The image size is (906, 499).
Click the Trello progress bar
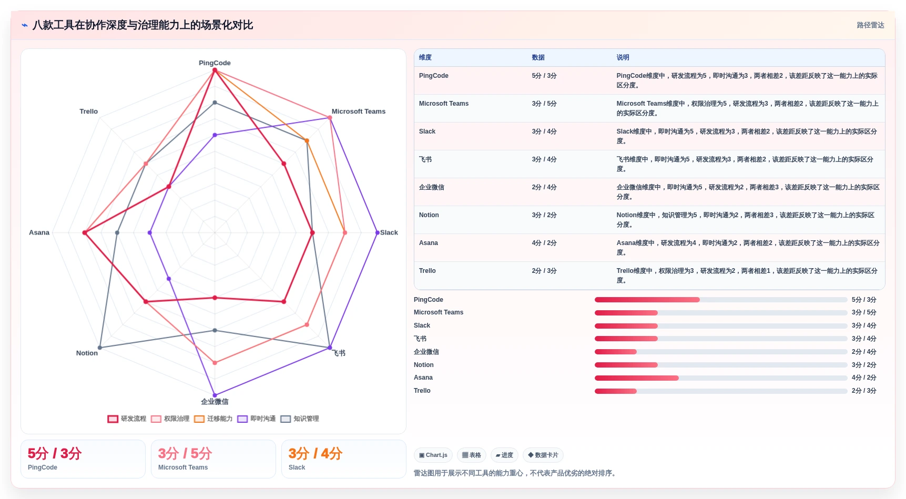coord(721,391)
